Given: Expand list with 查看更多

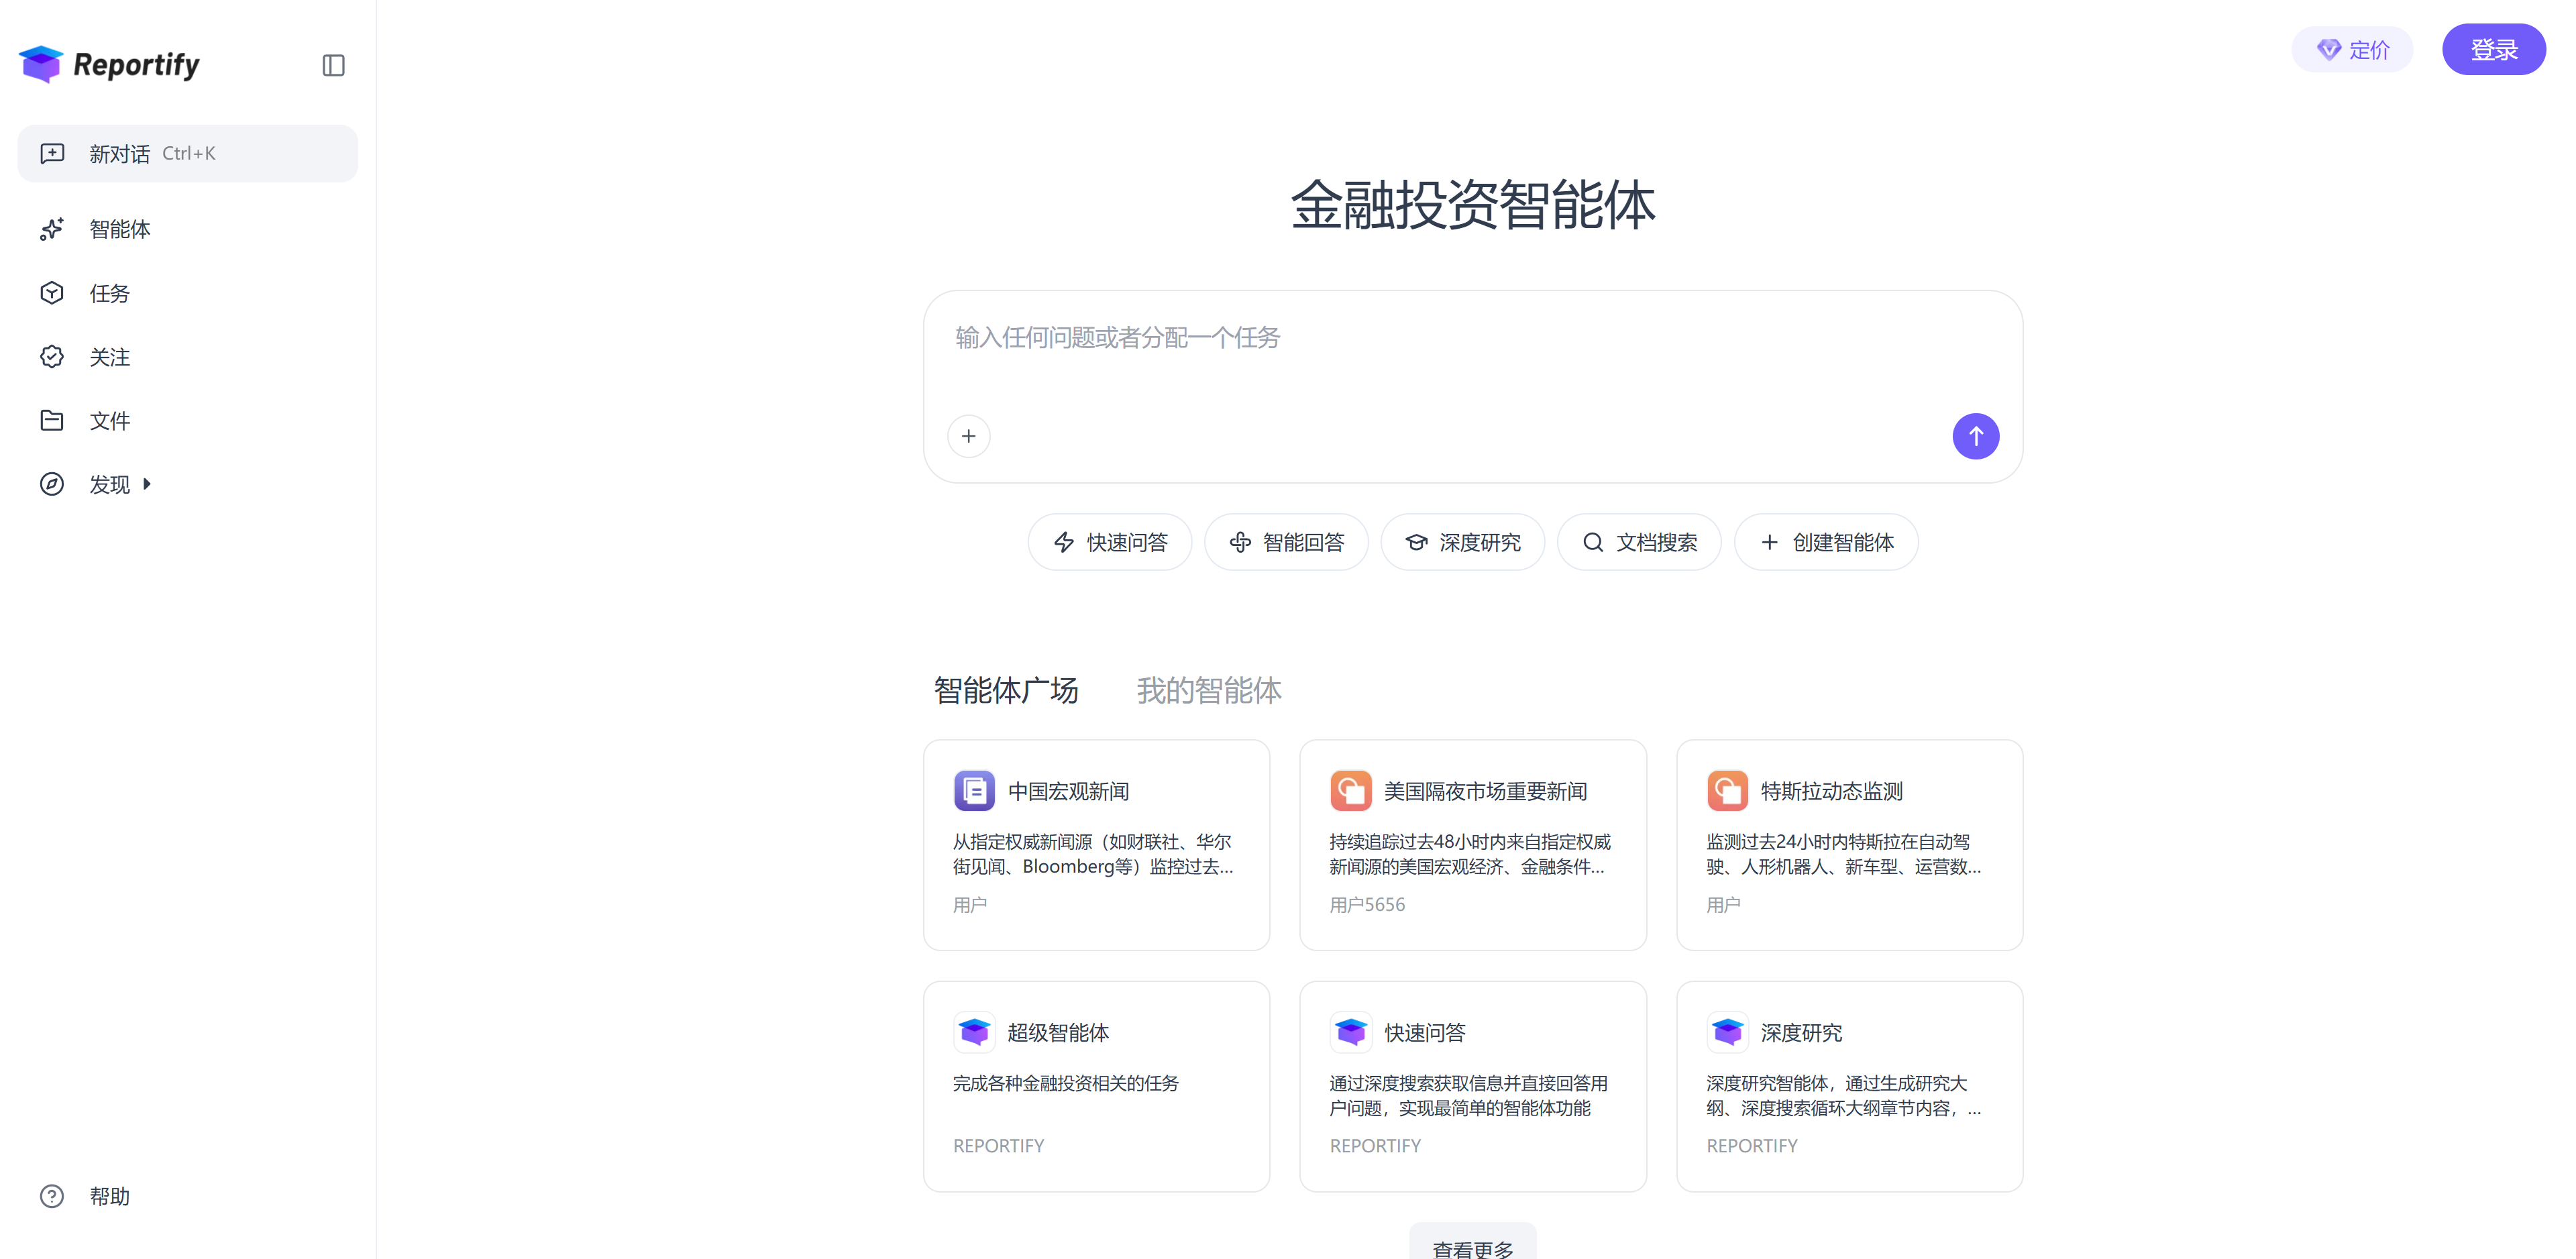Looking at the screenshot, I should pyautogui.click(x=1472, y=1246).
